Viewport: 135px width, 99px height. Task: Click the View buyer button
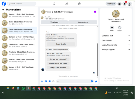[54, 22]
